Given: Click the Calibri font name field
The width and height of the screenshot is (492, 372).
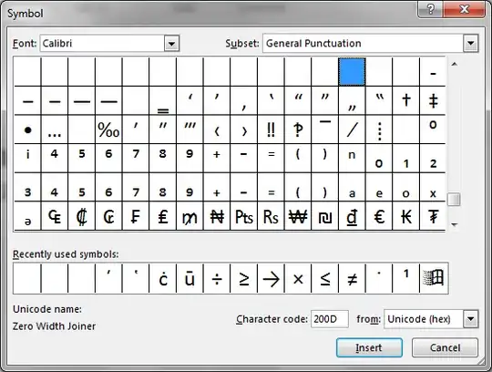Looking at the screenshot, I should coord(102,44).
